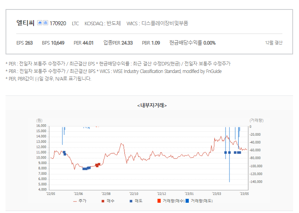Select the PER 44.01 value
This screenshot has height=213, width=299.
coord(83,43)
